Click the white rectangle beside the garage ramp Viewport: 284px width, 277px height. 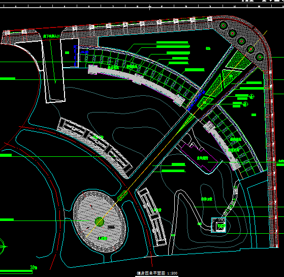[70, 53]
